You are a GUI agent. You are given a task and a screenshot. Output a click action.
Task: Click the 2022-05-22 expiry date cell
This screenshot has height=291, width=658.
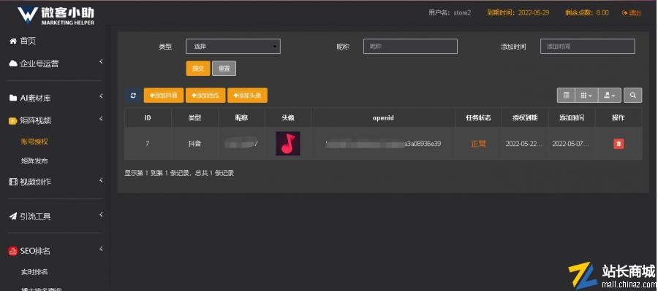point(524,144)
